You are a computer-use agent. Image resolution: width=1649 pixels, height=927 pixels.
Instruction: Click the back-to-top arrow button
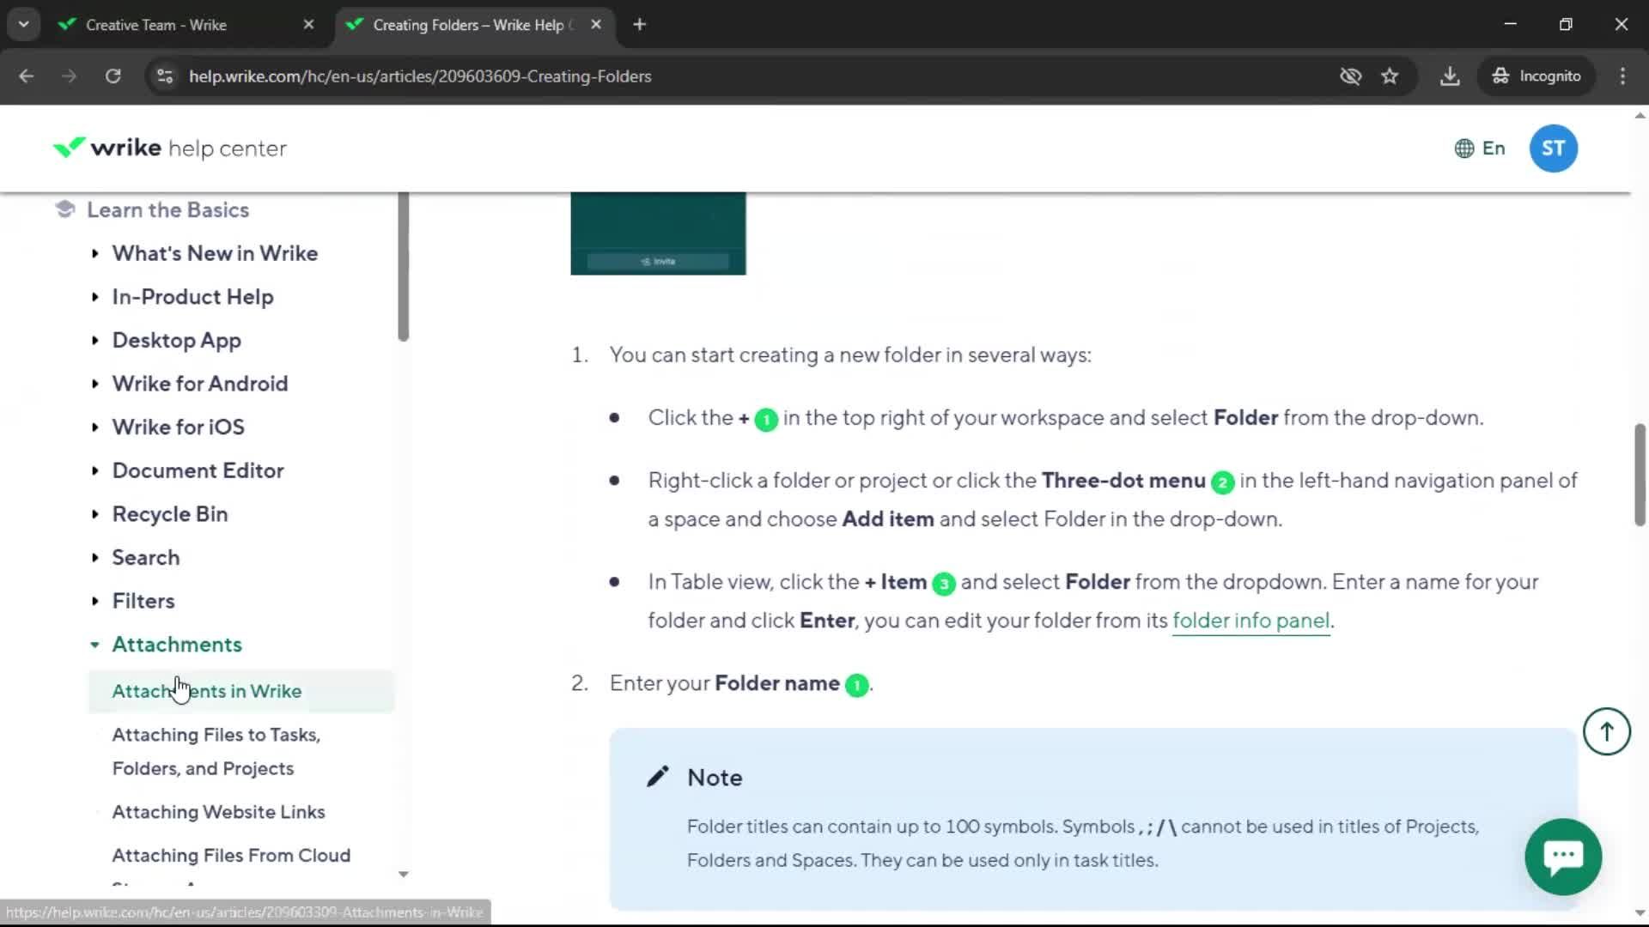click(x=1606, y=731)
